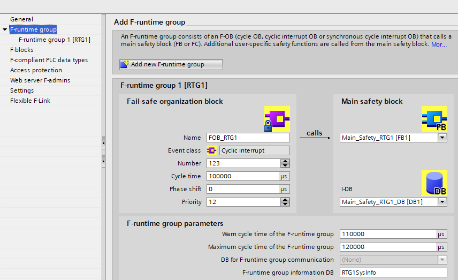458x280 pixels.
Task: Click the I-DB database icon
Action: click(x=434, y=183)
